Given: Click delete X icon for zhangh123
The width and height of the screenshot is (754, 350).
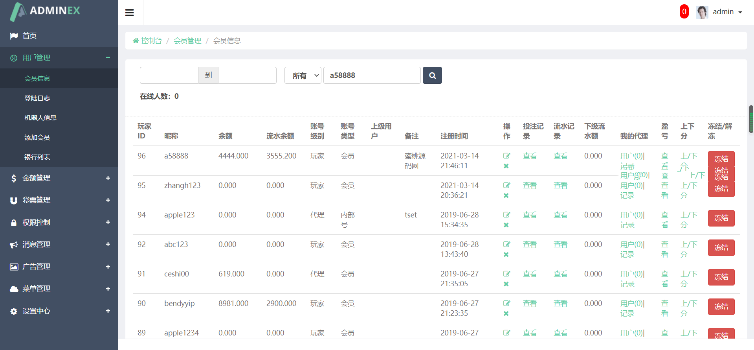Looking at the screenshot, I should (x=506, y=195).
